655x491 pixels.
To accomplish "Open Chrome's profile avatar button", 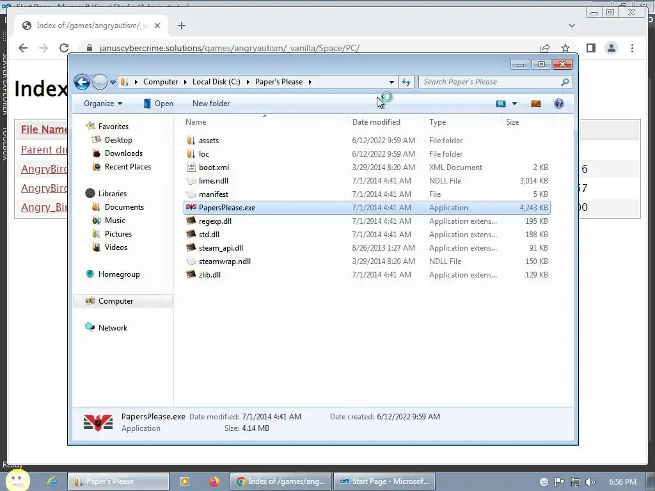I will point(612,48).
